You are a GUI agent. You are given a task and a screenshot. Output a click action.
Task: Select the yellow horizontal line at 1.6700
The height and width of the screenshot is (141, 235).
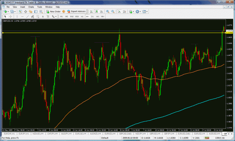tap(114, 33)
